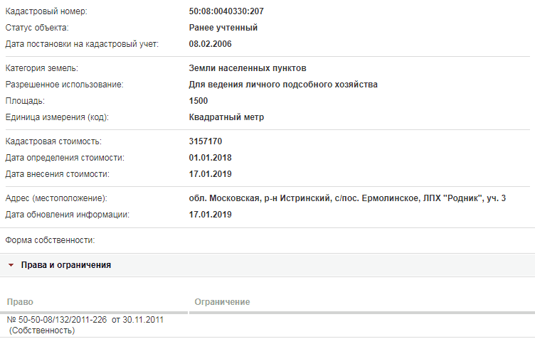Click measurement unit Квадратный метр

click(226, 117)
